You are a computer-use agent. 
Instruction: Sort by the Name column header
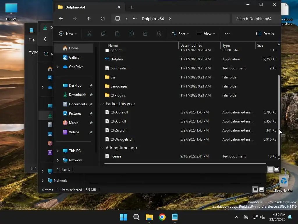tap(113, 45)
